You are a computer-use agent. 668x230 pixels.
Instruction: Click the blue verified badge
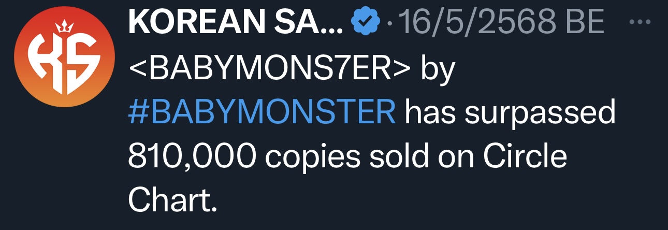pos(363,23)
